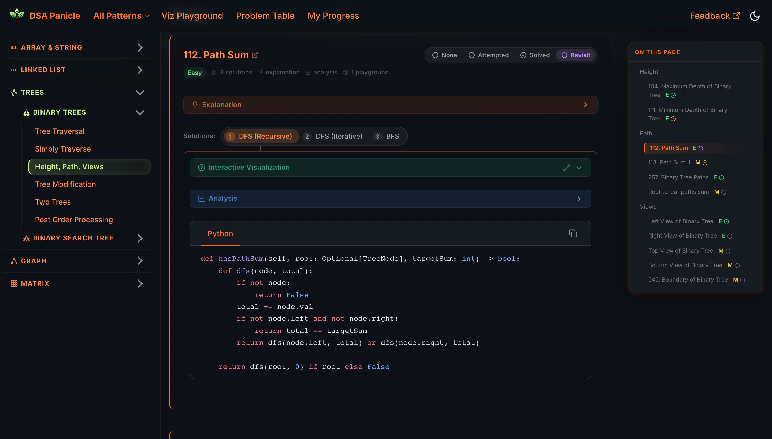Expand the Binary Search Tree subsection
The image size is (772, 439).
click(x=139, y=238)
